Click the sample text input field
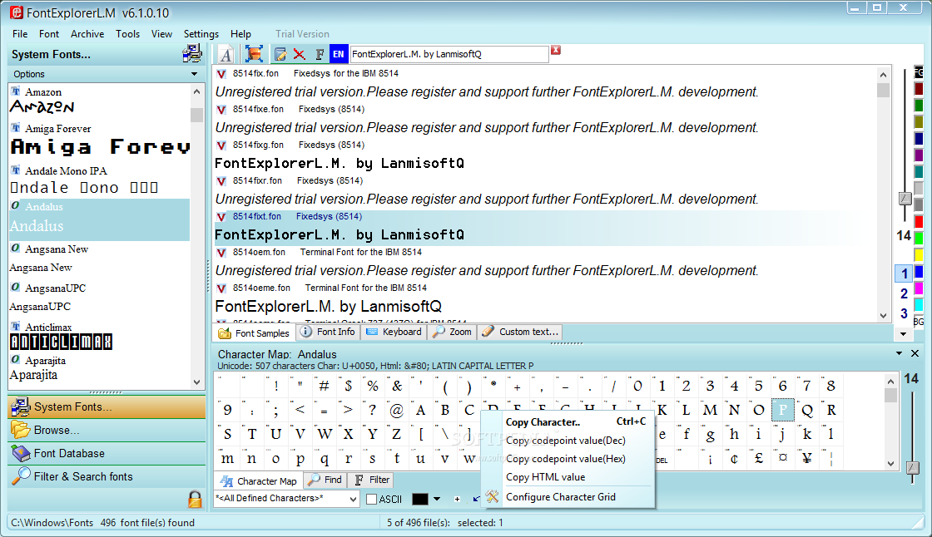 coord(449,54)
